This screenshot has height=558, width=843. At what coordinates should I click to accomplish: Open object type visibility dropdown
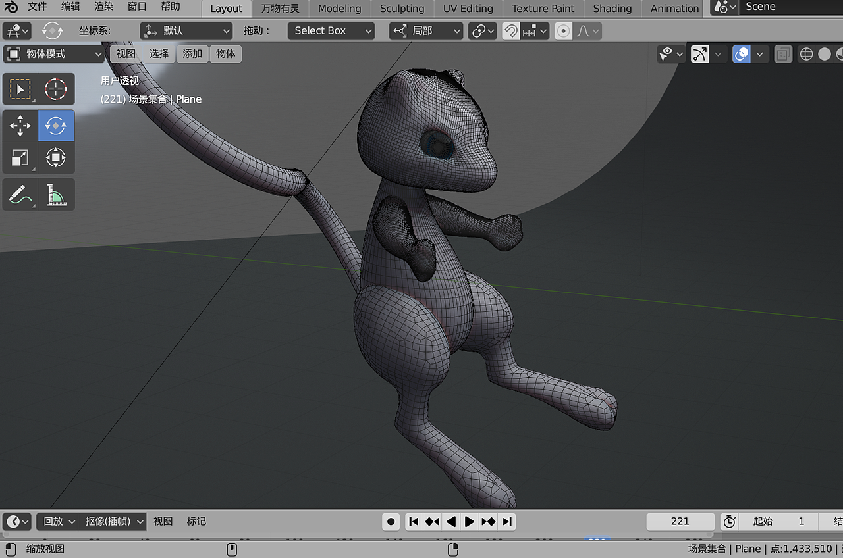click(x=671, y=54)
